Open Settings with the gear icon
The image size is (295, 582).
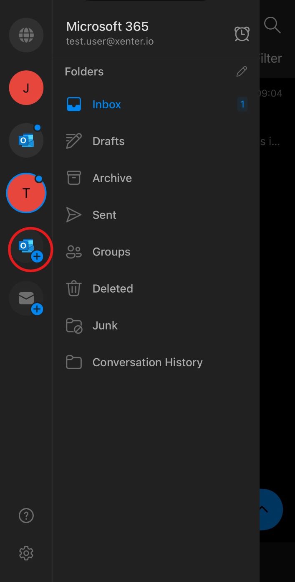coord(26,553)
